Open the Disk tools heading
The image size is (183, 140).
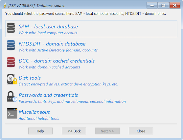[30, 78]
